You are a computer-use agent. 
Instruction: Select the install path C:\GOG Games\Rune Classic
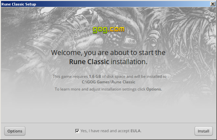point(108,82)
